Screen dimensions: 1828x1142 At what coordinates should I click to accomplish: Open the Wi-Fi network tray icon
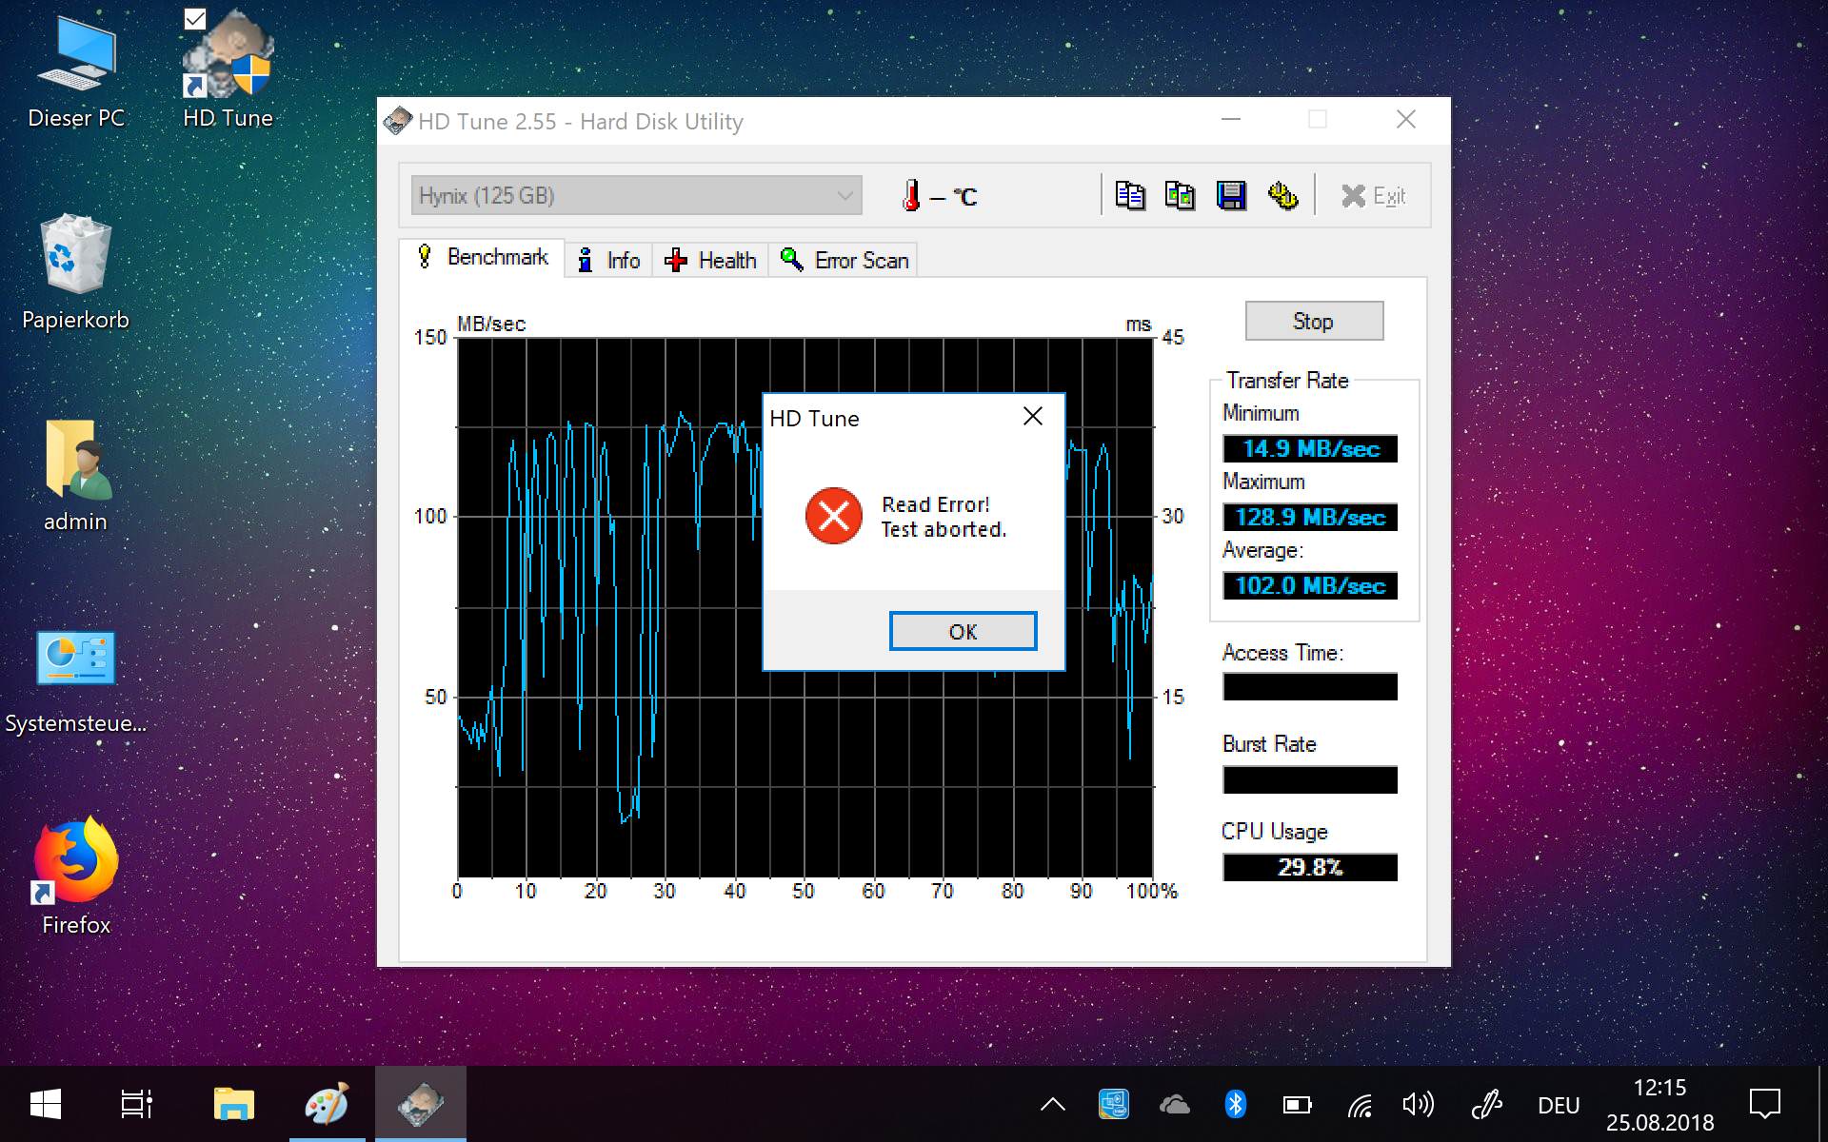click(x=1360, y=1104)
